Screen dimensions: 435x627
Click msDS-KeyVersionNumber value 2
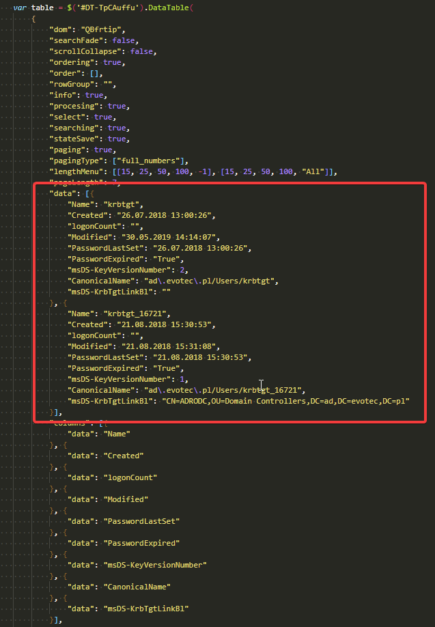182,270
